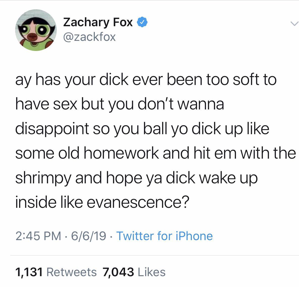Click the 1,131 retweet count number

(29, 272)
